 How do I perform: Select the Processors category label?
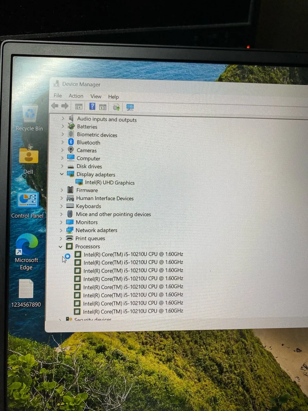tap(88, 246)
